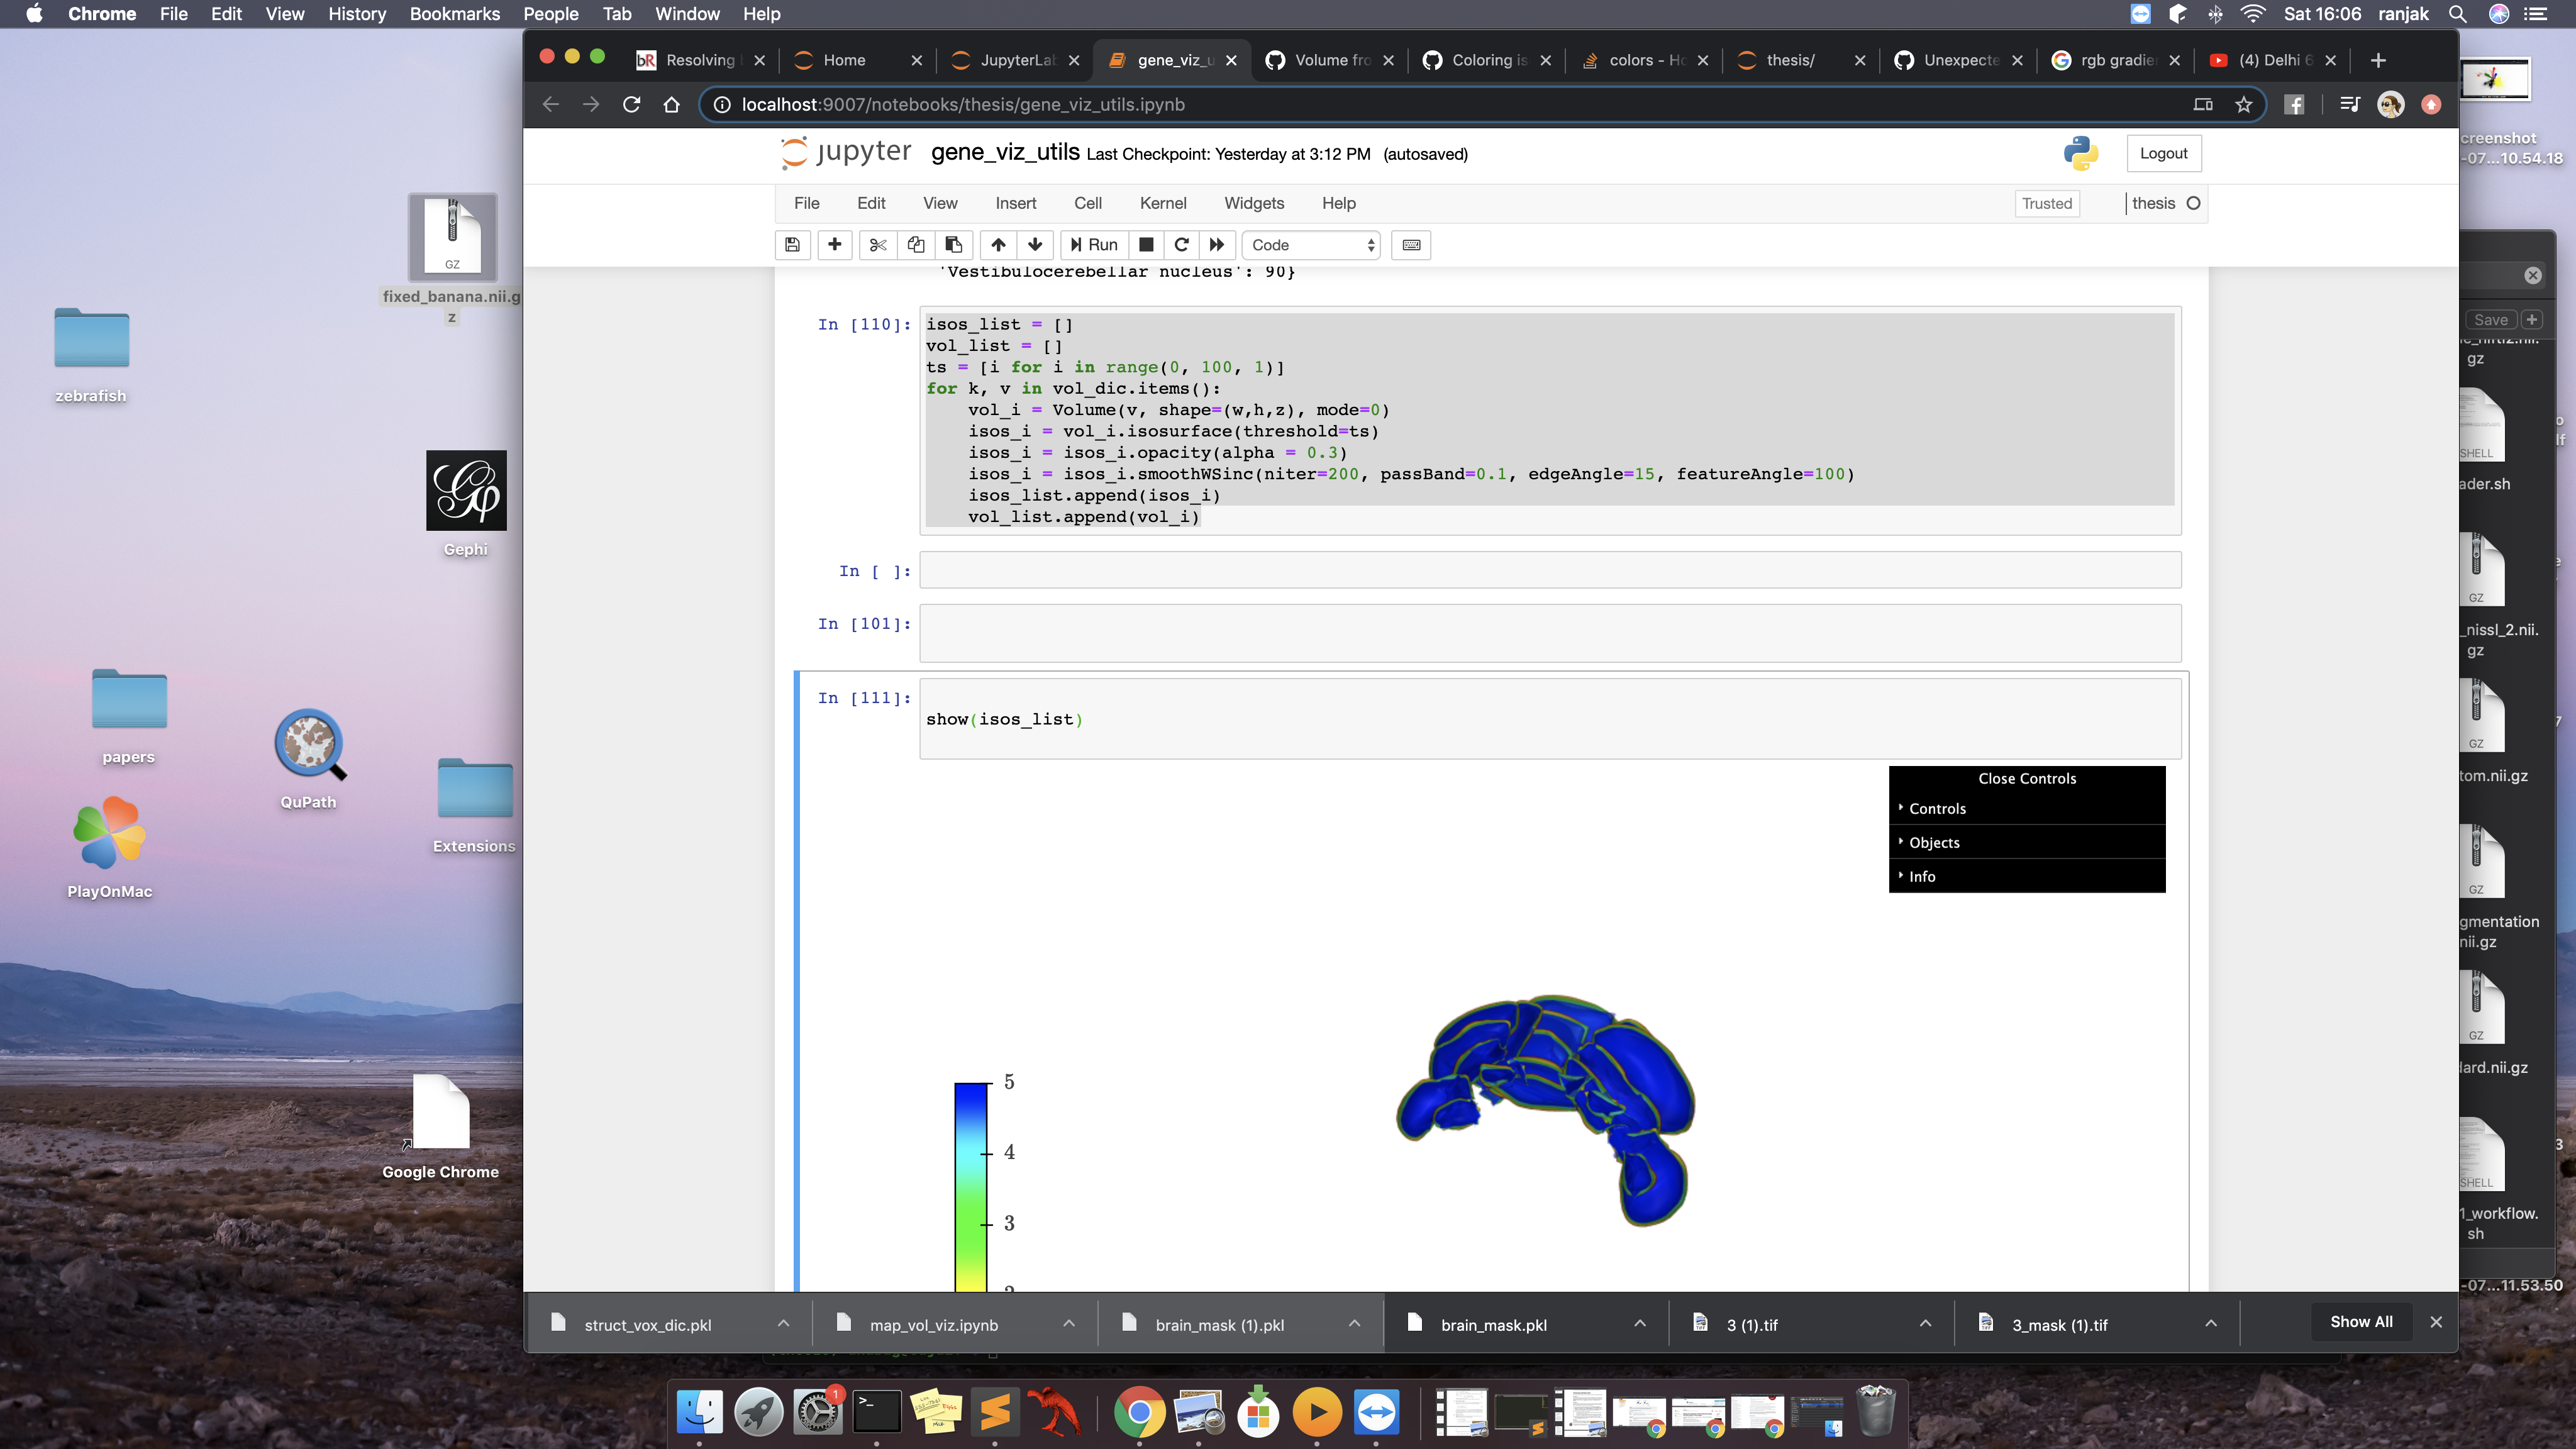Click Show All downloads
Viewport: 2576px width, 1449px height.
(x=2360, y=1321)
